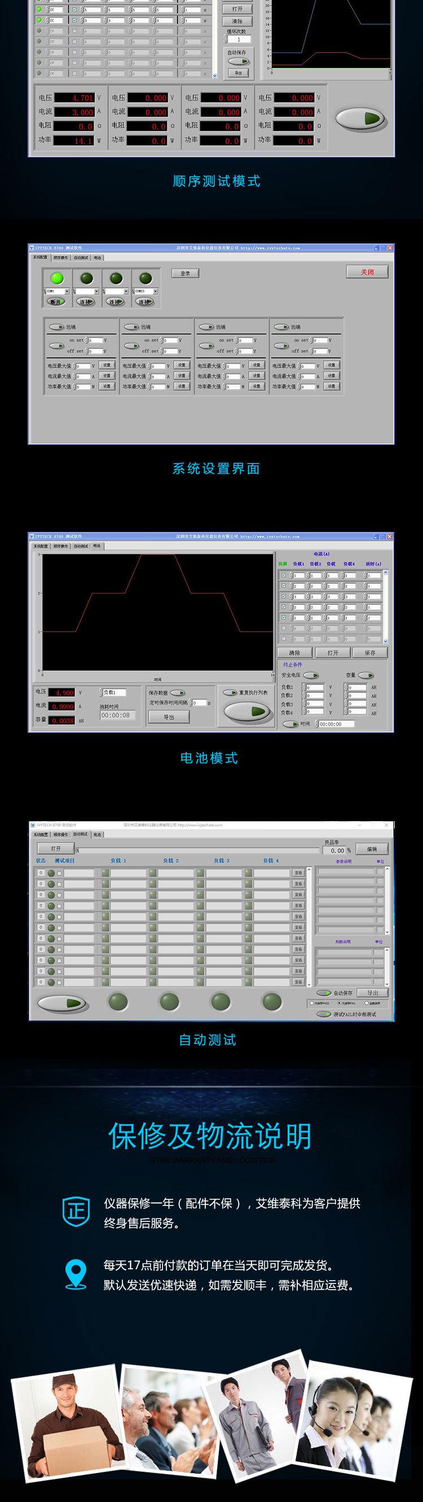423x1502 pixels.
Task: Switch to 顺序操作 tab in system settings window
Action: (x=60, y=257)
